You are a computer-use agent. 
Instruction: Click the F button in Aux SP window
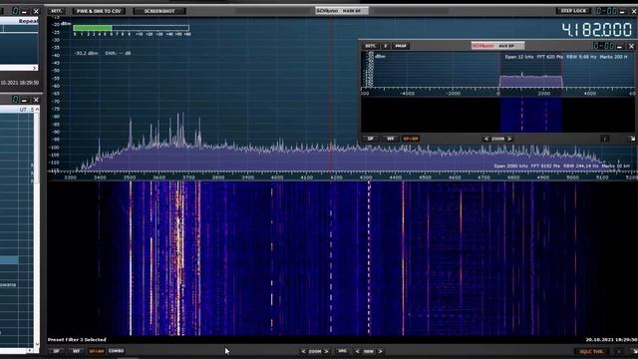(x=386, y=46)
